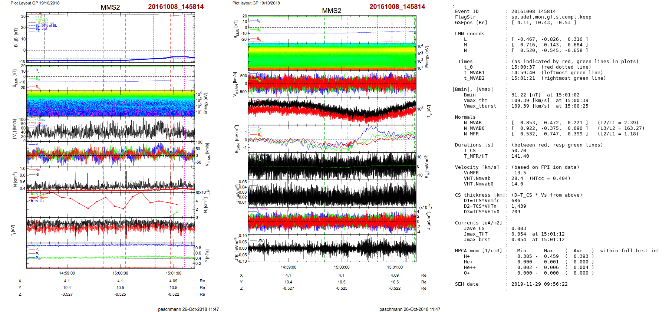This screenshot has width=669, height=312.
Task: Click the MMS2 title above the right plot
Action: pyautogui.click(x=331, y=11)
